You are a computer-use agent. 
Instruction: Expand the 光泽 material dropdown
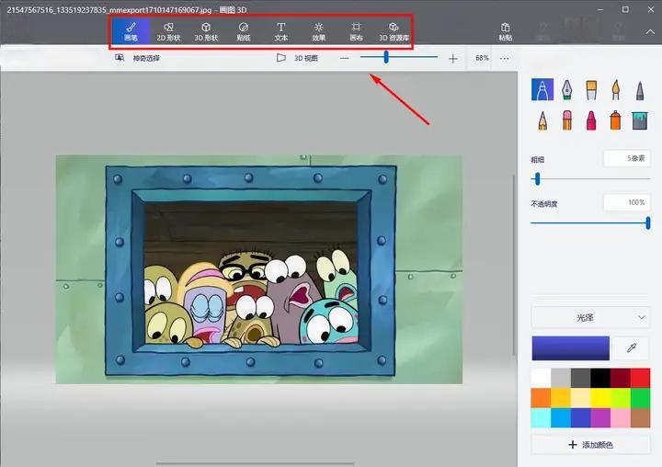[590, 317]
